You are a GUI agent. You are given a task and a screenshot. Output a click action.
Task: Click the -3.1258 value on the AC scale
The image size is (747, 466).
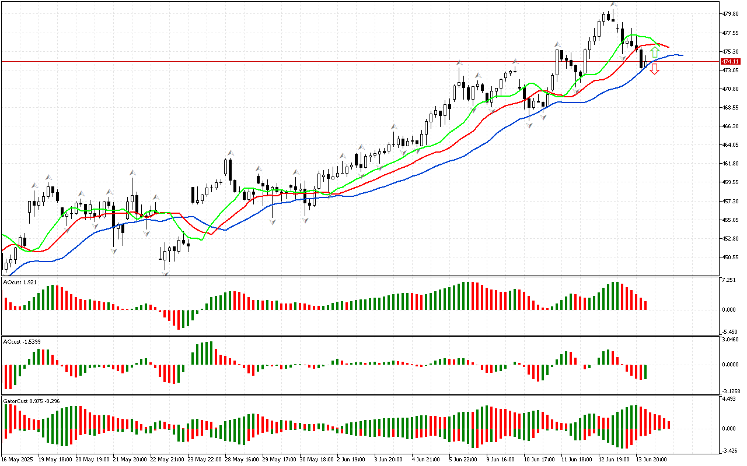click(732, 391)
